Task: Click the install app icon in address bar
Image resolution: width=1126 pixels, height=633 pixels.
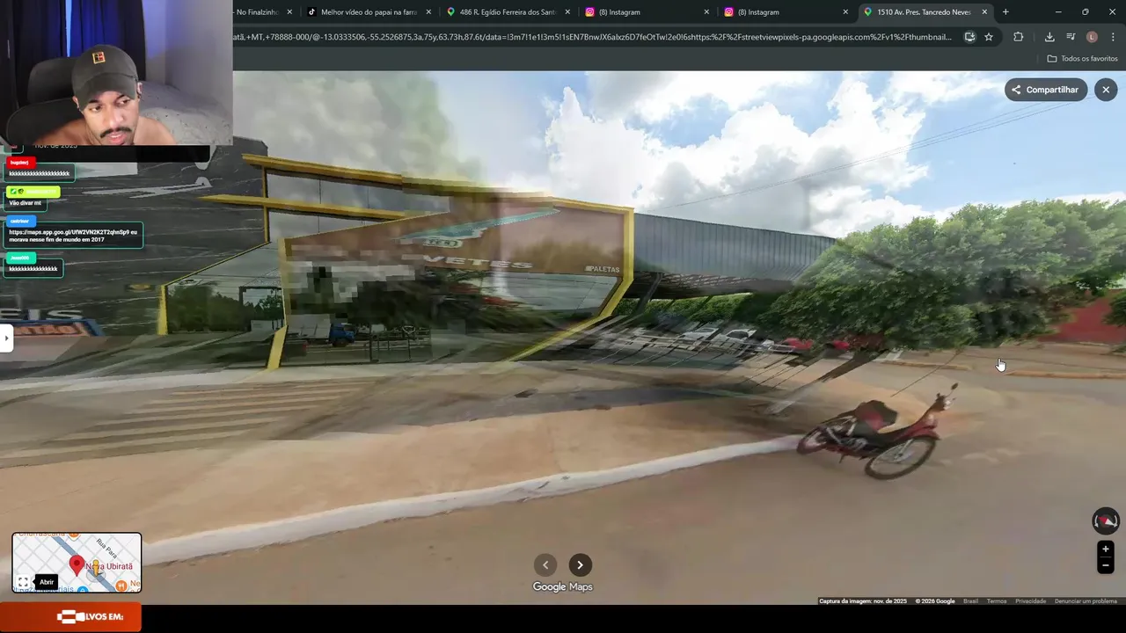Action: coord(969,37)
